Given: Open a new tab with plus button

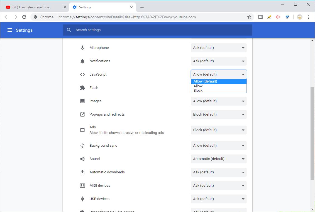Looking at the screenshot, I should point(142,7).
